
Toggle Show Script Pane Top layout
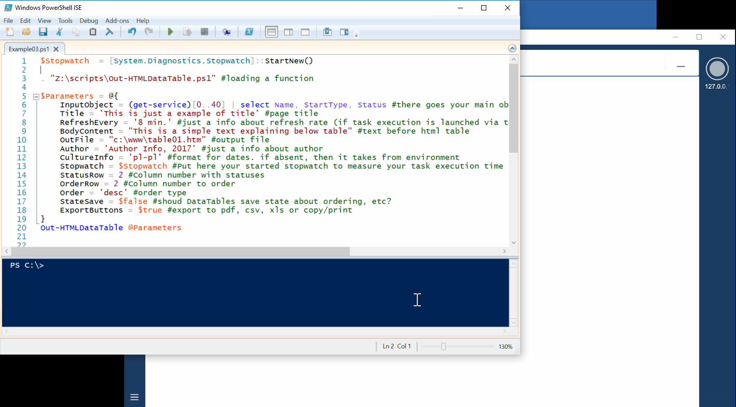pyautogui.click(x=271, y=32)
